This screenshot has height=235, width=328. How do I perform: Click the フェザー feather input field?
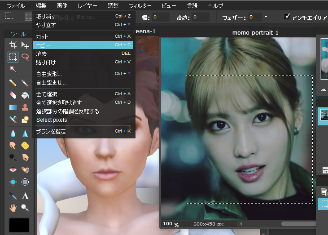(255, 17)
